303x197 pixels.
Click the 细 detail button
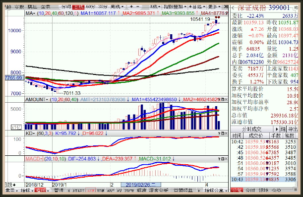click(x=283, y=129)
